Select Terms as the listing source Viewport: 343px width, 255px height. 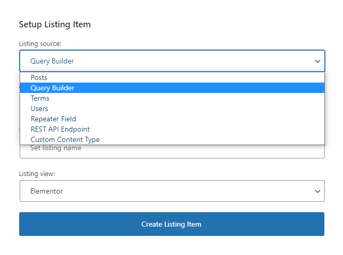click(40, 98)
